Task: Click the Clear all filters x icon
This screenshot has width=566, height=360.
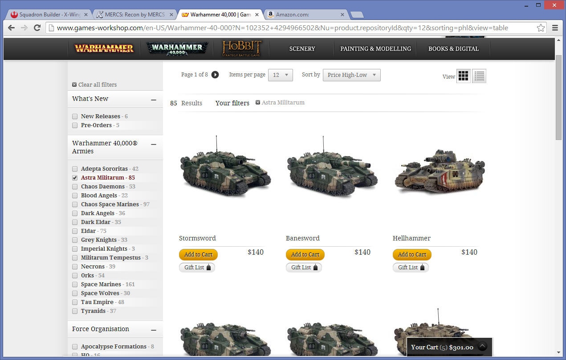Action: 74,85
